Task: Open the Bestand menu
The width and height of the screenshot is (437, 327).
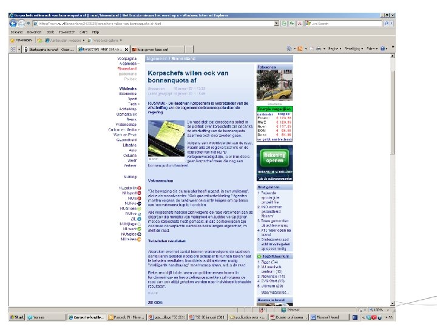Action: (16, 32)
